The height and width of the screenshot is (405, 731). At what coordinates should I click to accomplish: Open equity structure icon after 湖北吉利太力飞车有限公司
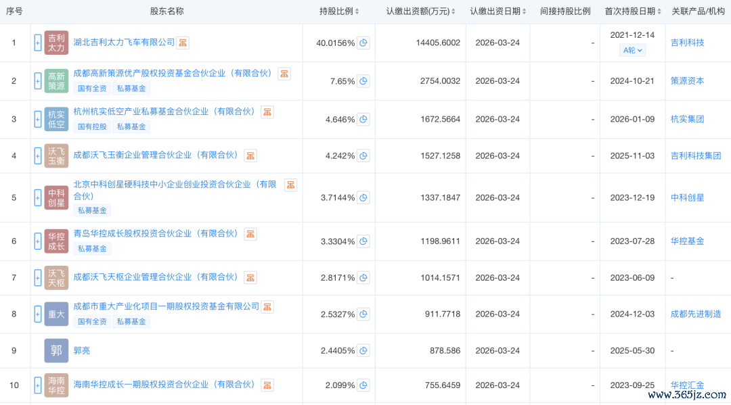pyautogui.click(x=183, y=43)
